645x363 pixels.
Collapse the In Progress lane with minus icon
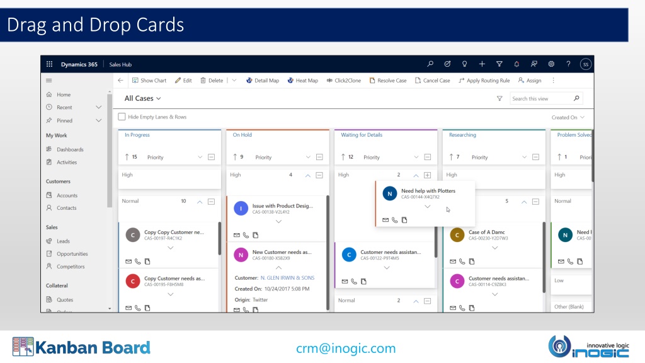click(212, 157)
